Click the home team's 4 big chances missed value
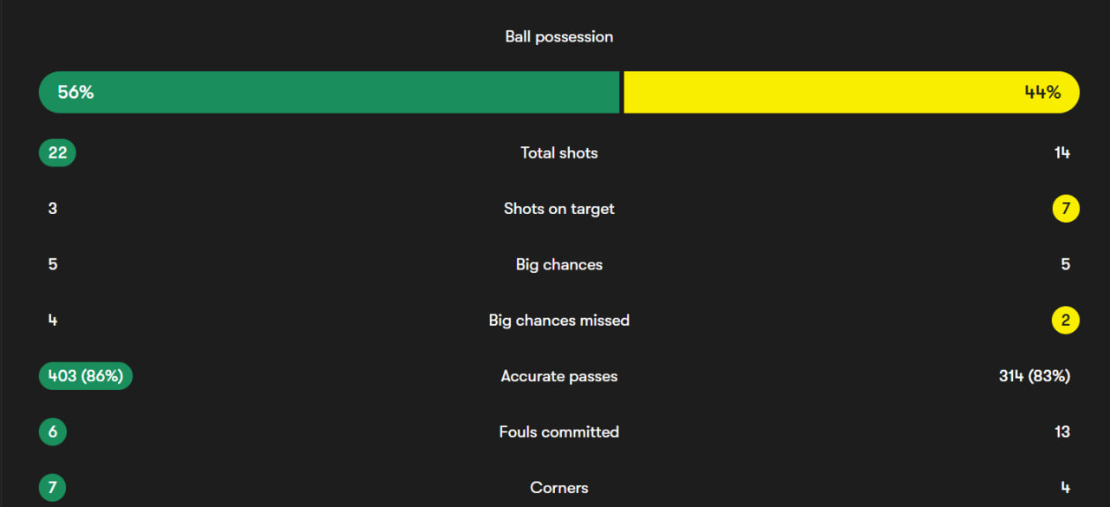The width and height of the screenshot is (1110, 507). (53, 321)
